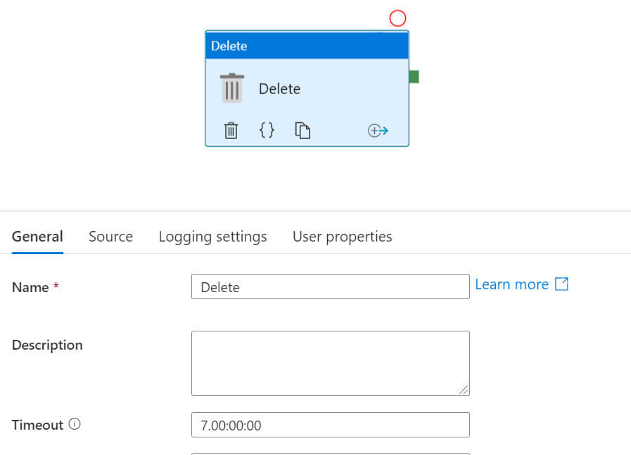Click the add output arrow icon
The image size is (631, 455).
[x=378, y=131]
